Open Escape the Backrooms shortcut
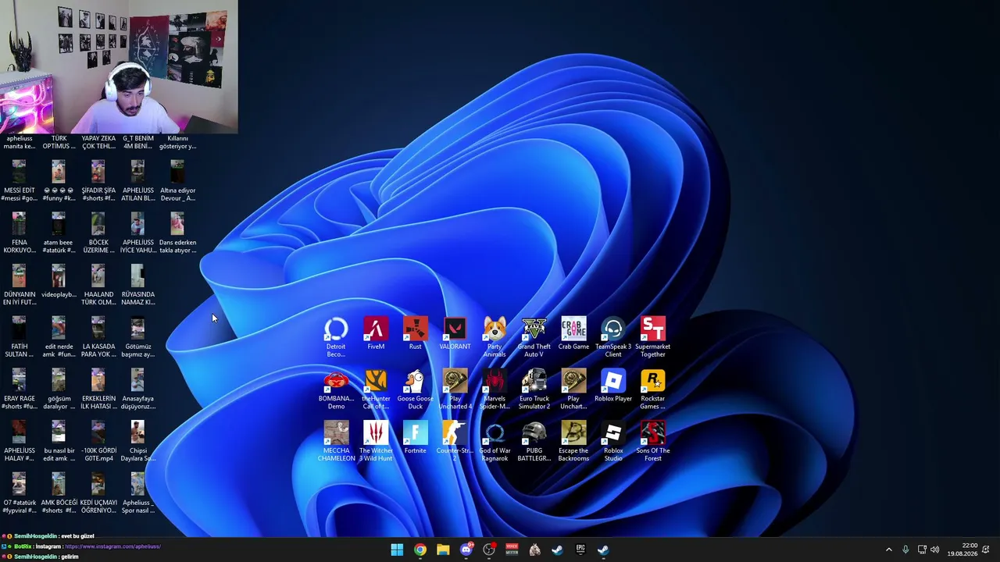Image resolution: width=1000 pixels, height=562 pixels. click(x=573, y=441)
